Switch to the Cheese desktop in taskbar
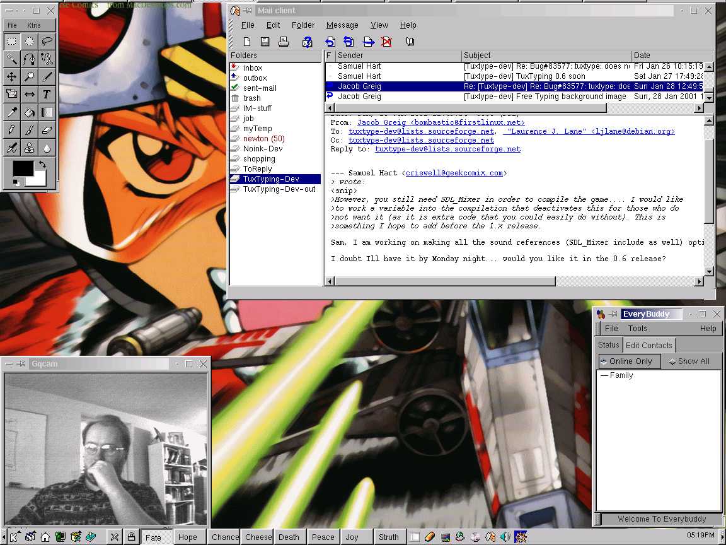 coord(258,537)
